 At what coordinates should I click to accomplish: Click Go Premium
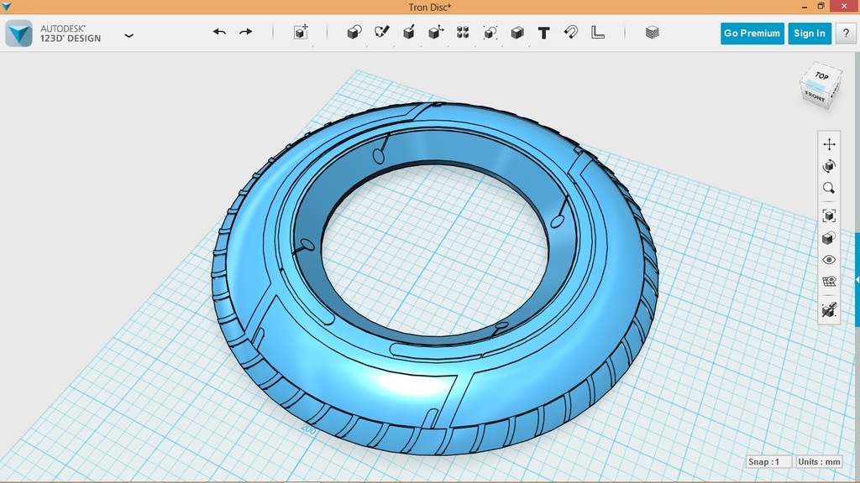[x=751, y=34]
